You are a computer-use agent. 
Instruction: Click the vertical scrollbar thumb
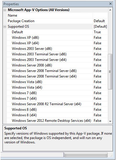pos(110,72)
